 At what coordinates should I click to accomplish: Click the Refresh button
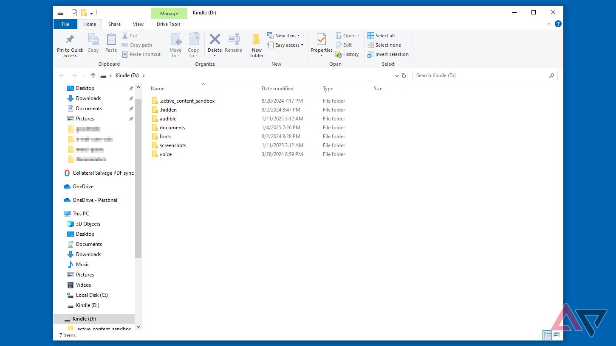(x=404, y=75)
